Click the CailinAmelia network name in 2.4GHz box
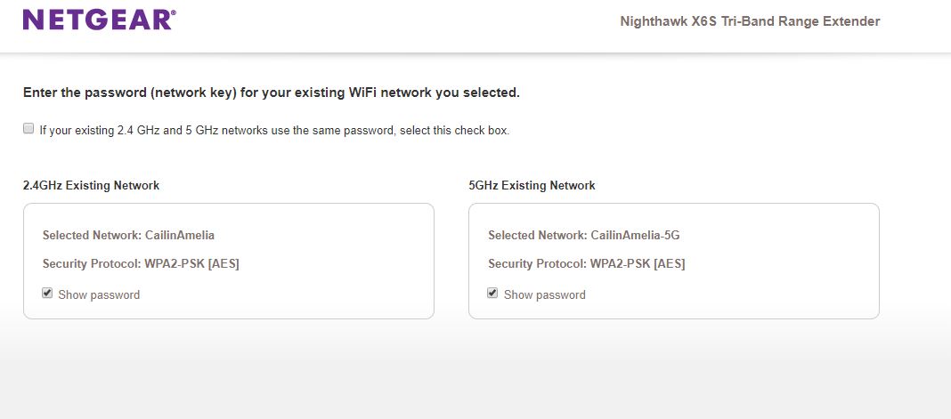Screen dimensions: 951x419 [x=180, y=236]
